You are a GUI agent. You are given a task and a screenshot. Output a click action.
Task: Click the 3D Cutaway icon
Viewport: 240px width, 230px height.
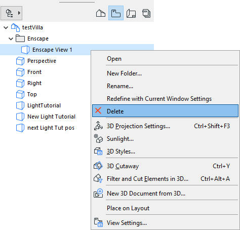coord(98,166)
